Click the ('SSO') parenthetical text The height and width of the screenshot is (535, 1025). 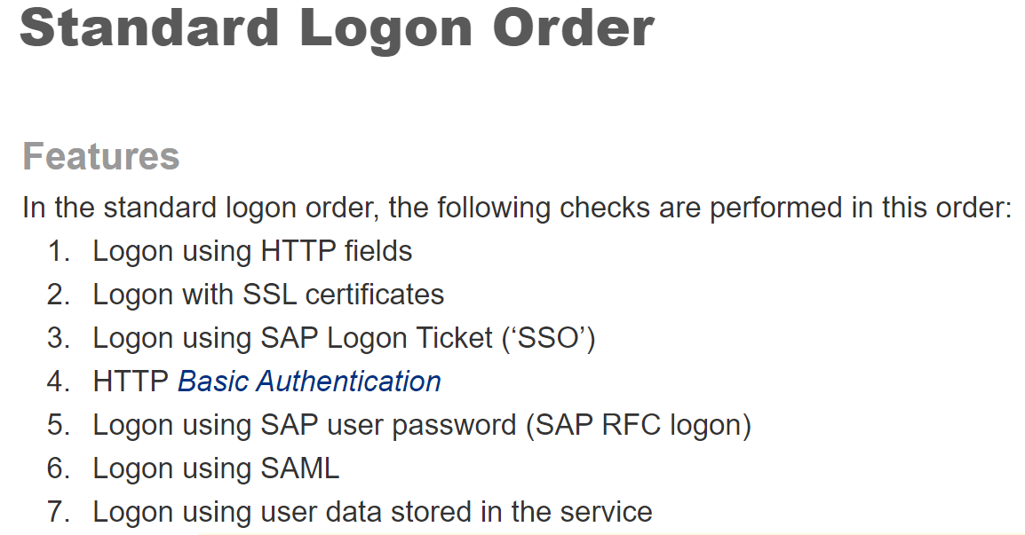[x=549, y=338]
